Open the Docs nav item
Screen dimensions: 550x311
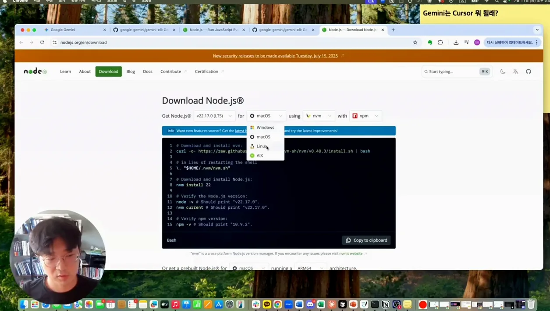point(148,71)
